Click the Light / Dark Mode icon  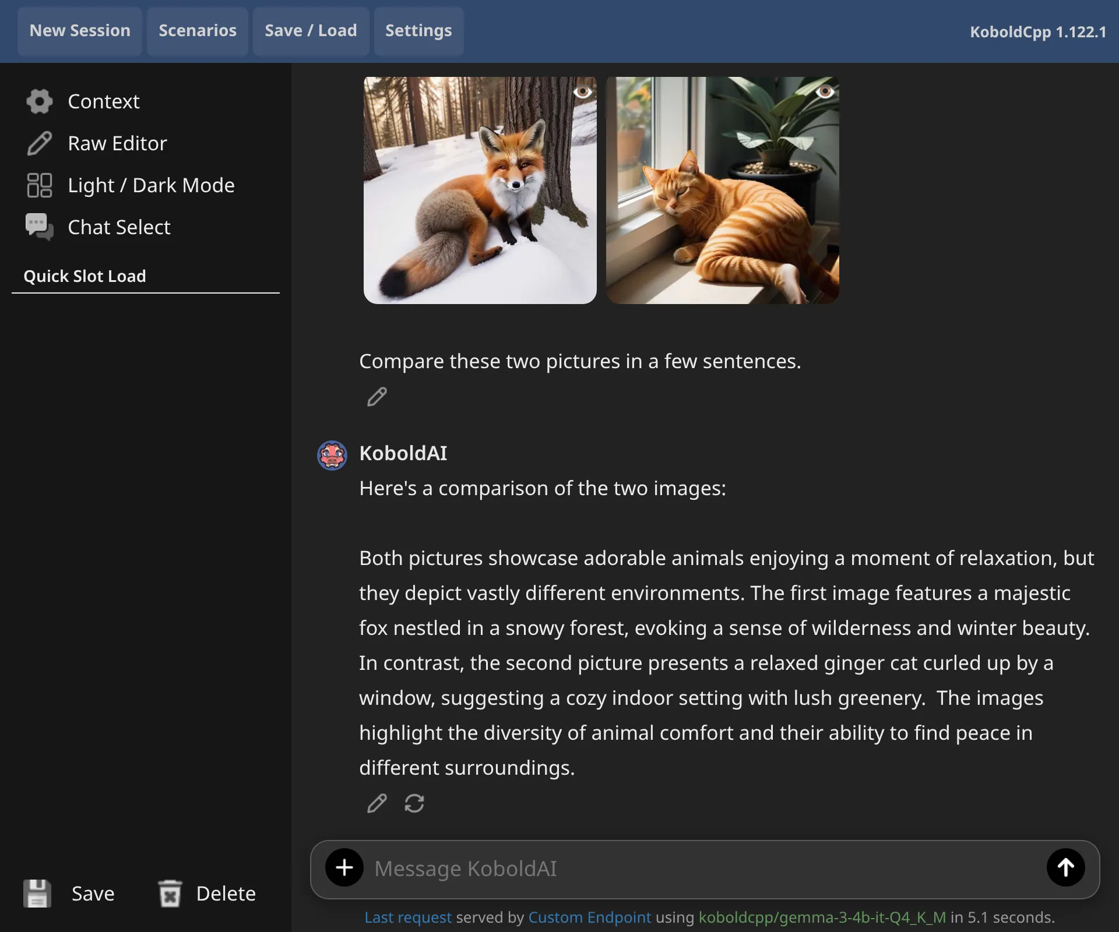[x=39, y=185]
